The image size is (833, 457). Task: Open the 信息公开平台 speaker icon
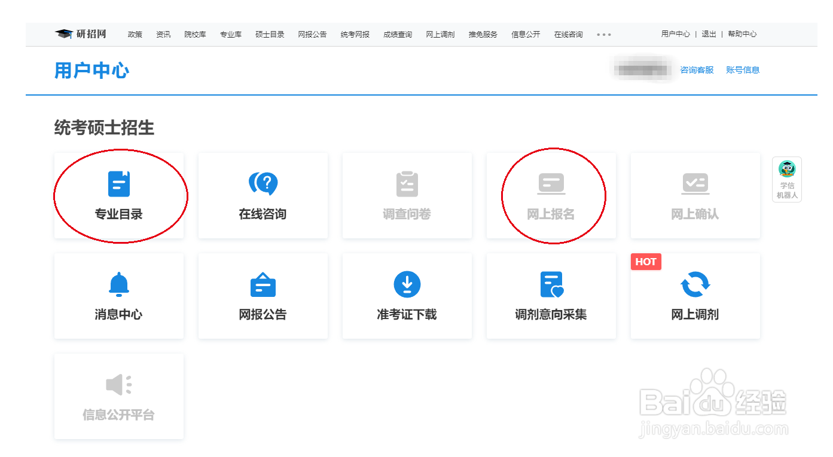(119, 384)
